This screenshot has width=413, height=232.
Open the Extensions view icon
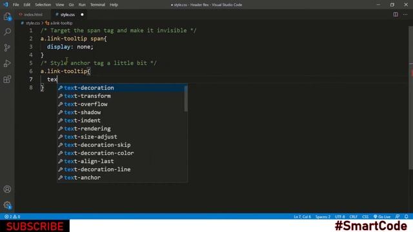pos(7,79)
